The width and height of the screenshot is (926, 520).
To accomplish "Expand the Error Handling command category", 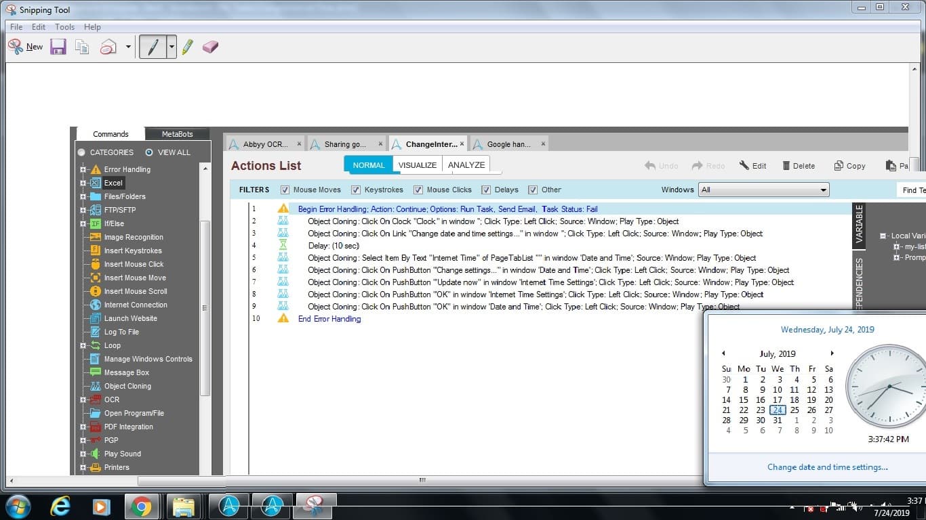I will coord(83,169).
